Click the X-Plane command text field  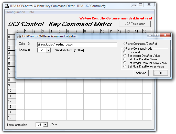[x=77, y=44]
